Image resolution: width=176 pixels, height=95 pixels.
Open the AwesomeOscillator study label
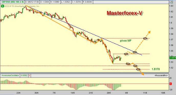[10, 75]
